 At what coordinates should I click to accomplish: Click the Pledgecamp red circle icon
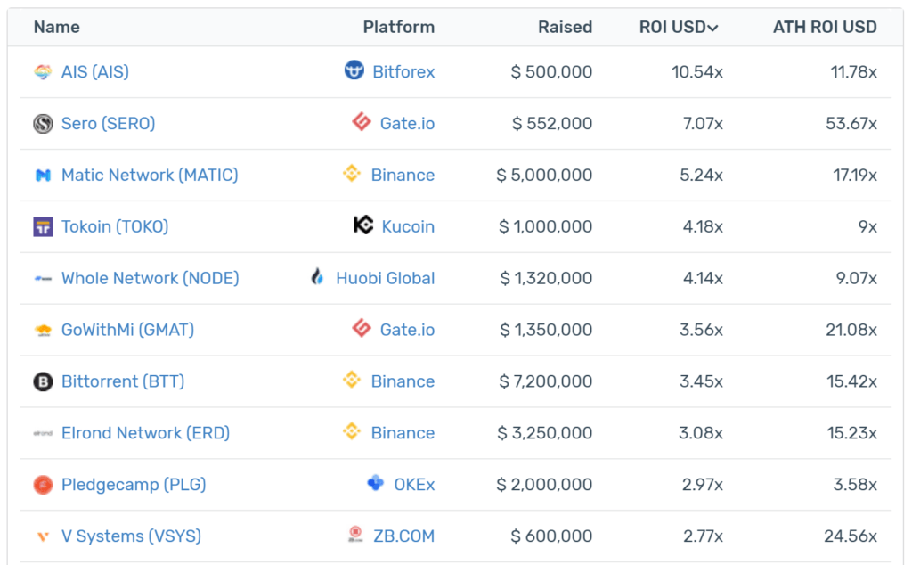coord(43,485)
